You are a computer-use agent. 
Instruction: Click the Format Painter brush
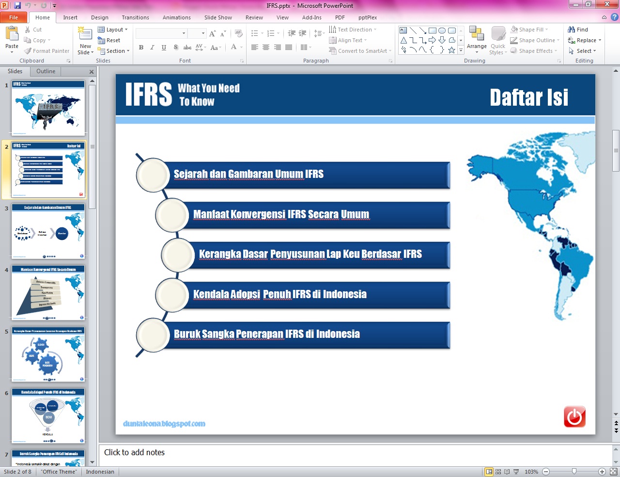[28, 51]
